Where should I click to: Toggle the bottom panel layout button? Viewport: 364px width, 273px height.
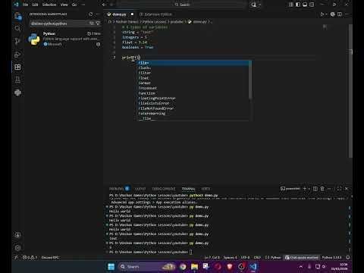[305, 5]
